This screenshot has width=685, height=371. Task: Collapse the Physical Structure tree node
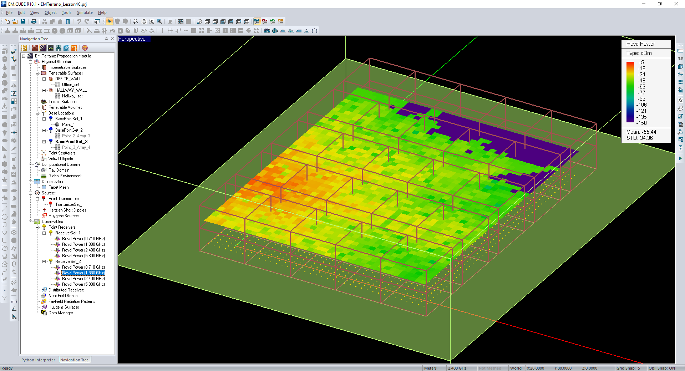click(31, 62)
